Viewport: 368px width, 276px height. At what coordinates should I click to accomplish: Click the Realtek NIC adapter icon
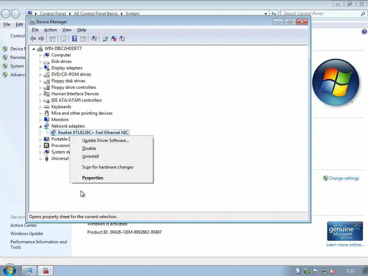pyautogui.click(x=54, y=133)
